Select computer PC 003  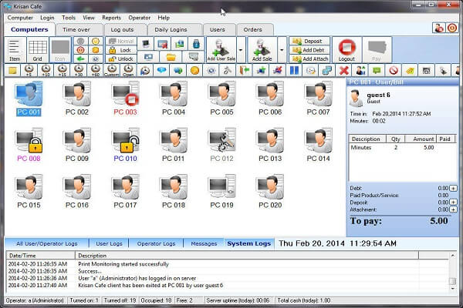125,99
